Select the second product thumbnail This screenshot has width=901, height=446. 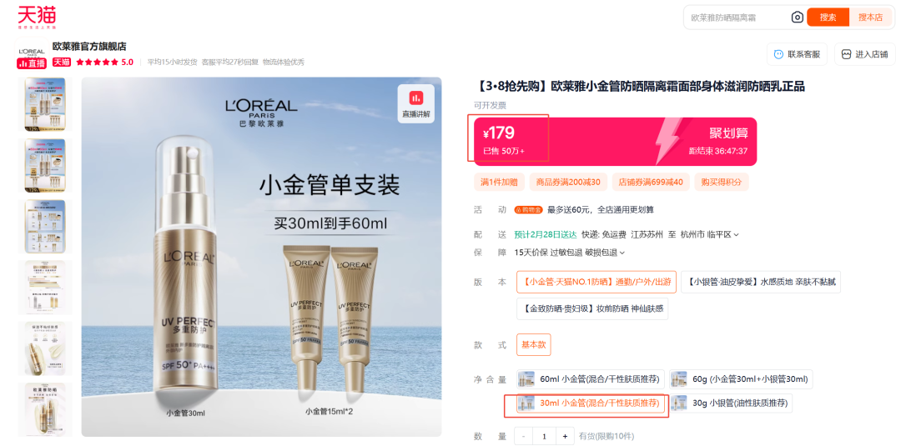(x=45, y=165)
